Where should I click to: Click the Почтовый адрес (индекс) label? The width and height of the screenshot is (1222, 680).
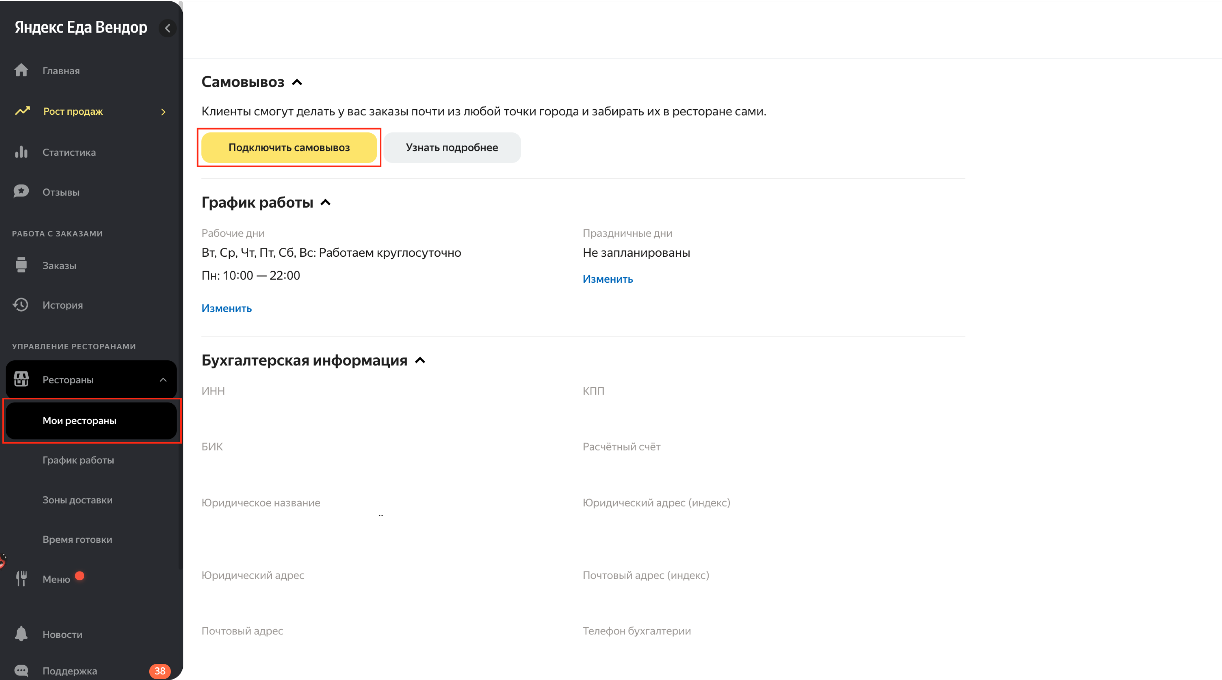(x=646, y=575)
